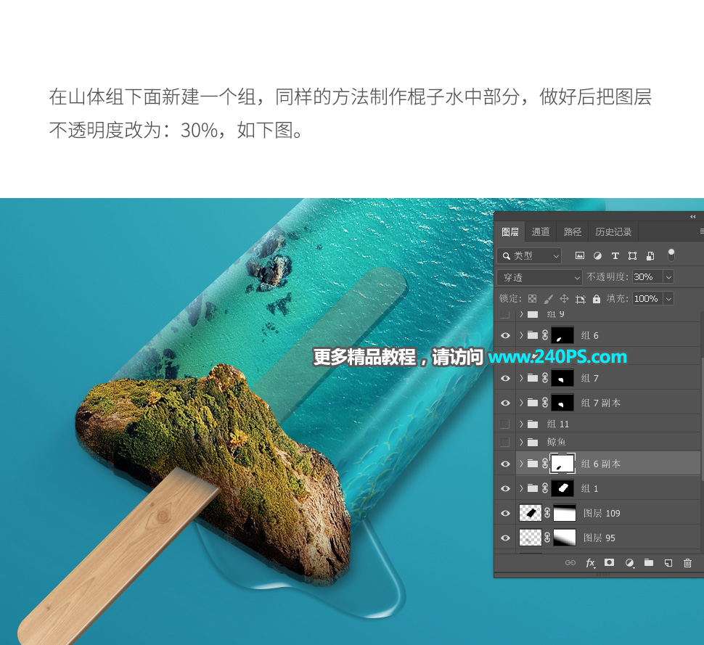
Task: Filter layers by type (T) icon
Action: click(x=615, y=255)
